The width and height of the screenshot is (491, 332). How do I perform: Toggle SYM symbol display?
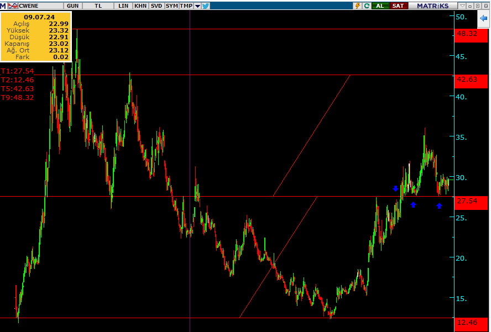tap(171, 5)
